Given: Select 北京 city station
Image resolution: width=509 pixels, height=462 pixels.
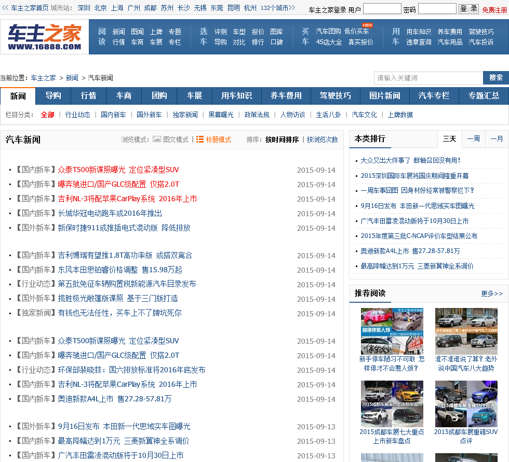Looking at the screenshot, I should coord(100,8).
